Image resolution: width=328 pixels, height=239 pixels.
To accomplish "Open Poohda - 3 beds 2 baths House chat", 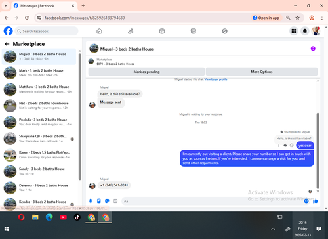I will (x=39, y=122).
